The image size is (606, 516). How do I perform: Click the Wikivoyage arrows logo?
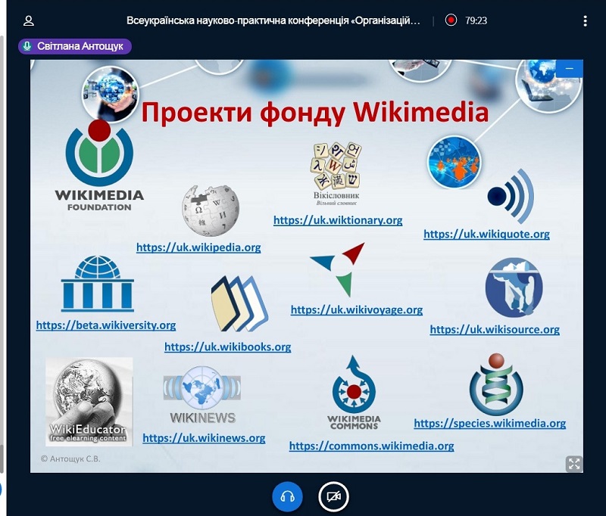338,269
